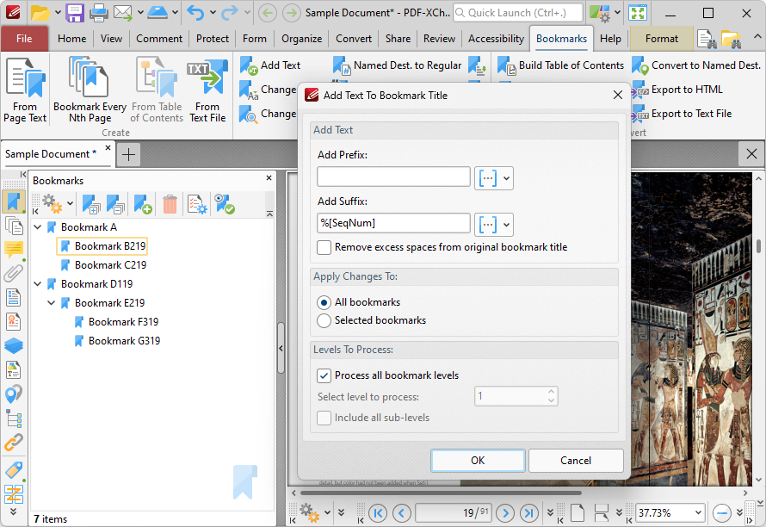Click Export to HTML button
This screenshot has height=527, width=766.
tap(677, 90)
